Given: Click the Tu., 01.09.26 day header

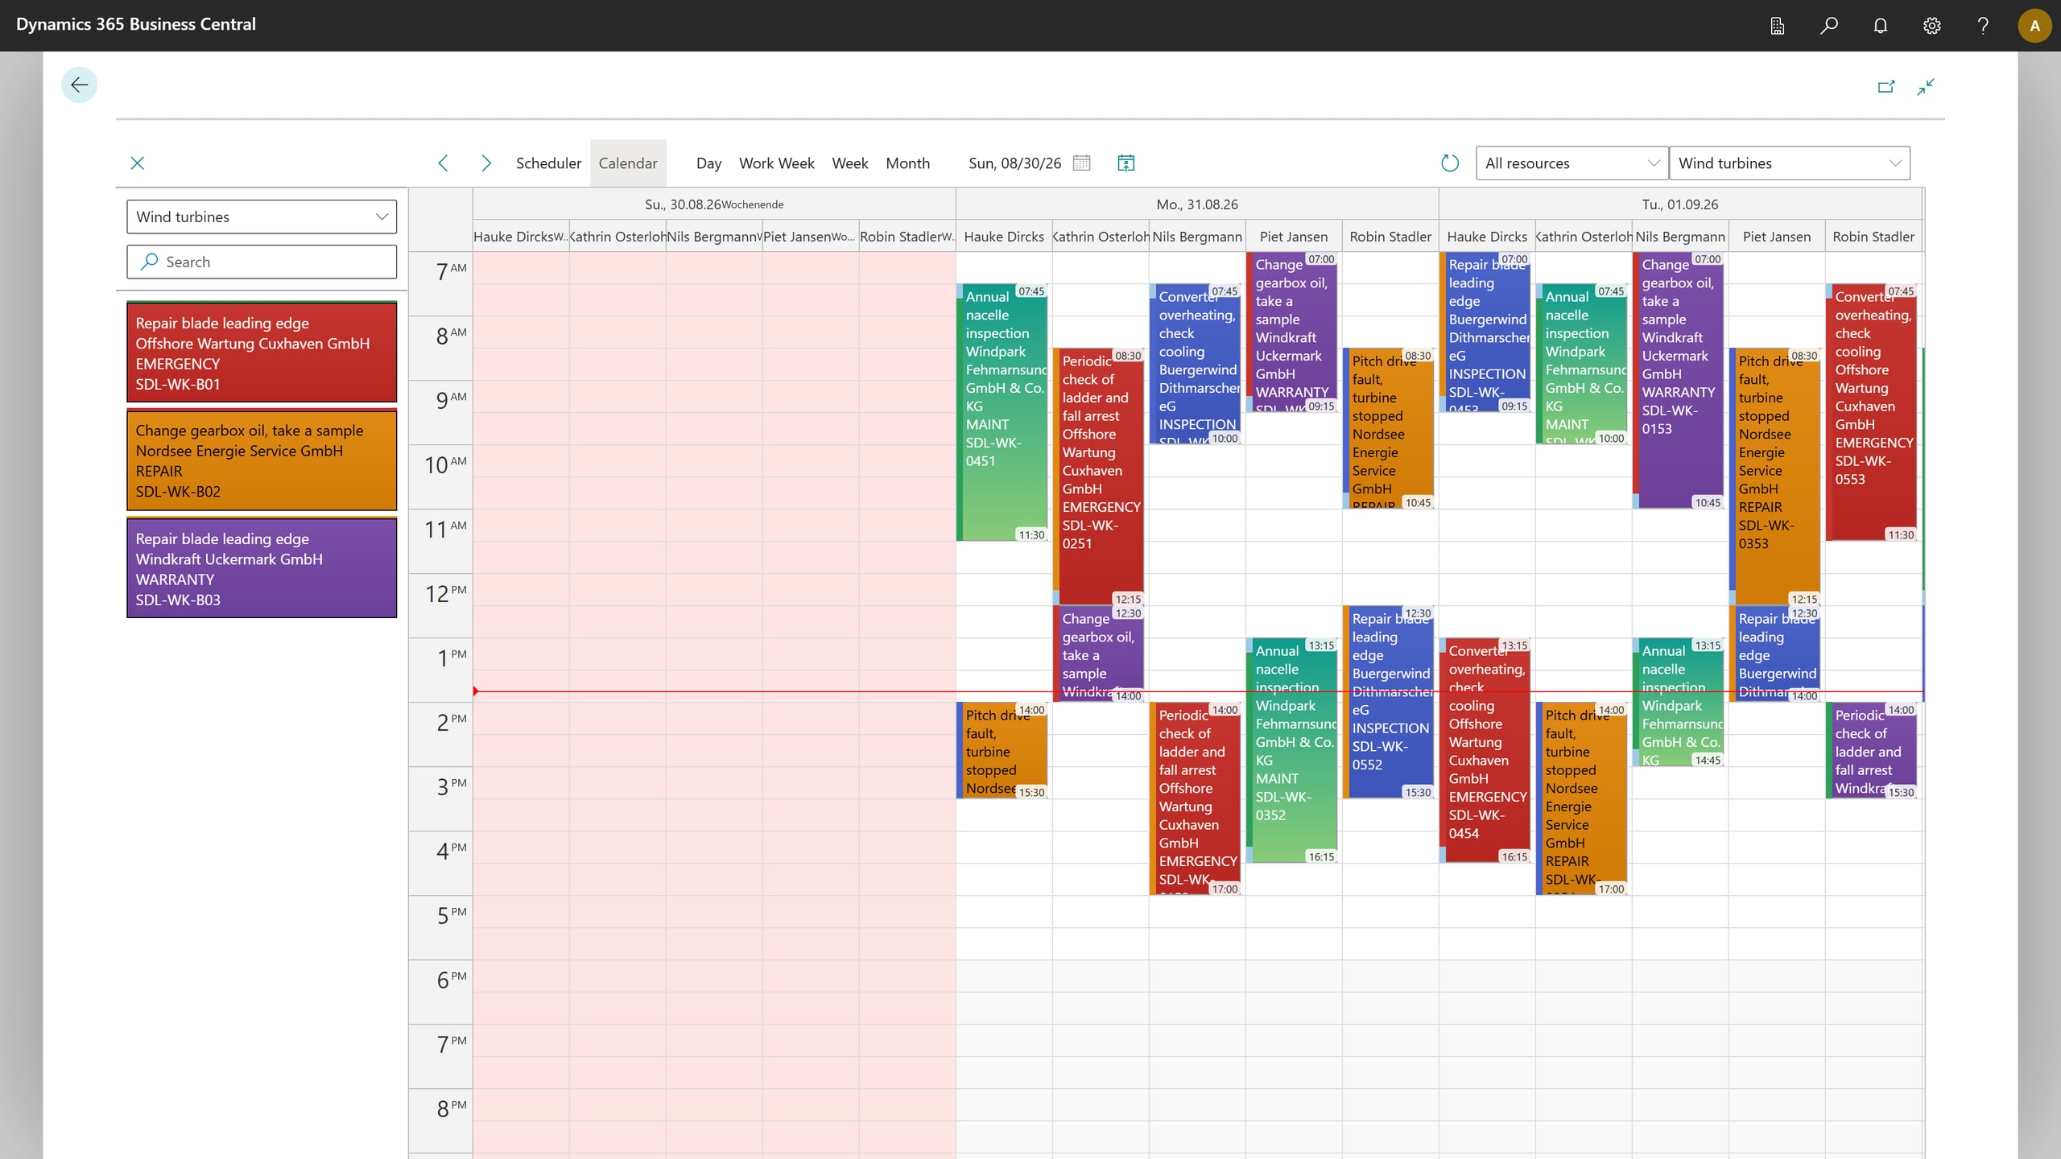Looking at the screenshot, I should (x=1680, y=204).
